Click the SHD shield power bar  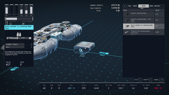pyautogui.click(x=26, y=10)
